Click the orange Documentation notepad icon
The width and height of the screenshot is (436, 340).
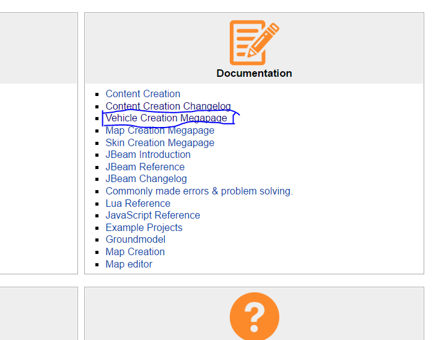[255, 43]
